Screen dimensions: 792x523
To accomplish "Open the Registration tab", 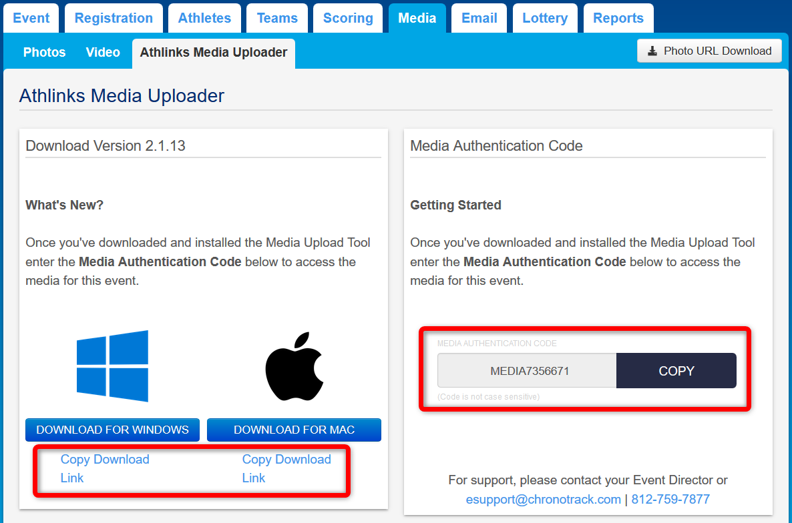I will tap(114, 18).
